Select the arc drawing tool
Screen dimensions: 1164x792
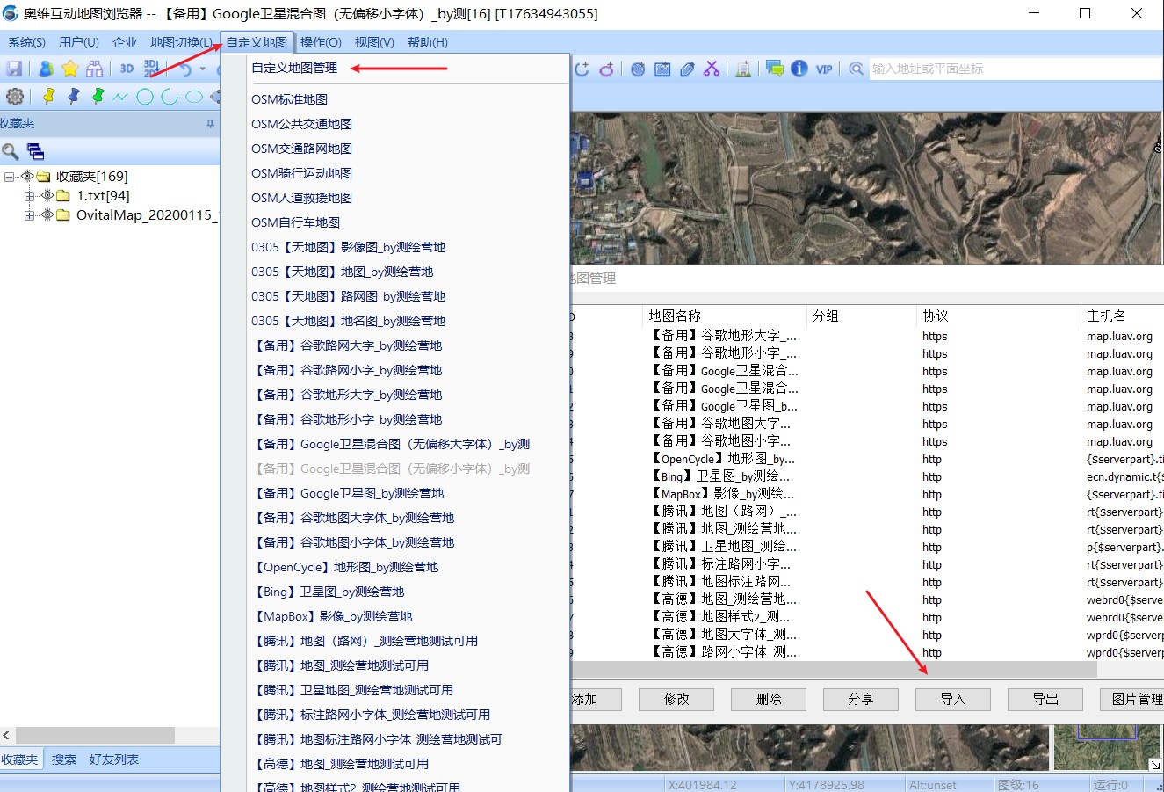coord(170,97)
